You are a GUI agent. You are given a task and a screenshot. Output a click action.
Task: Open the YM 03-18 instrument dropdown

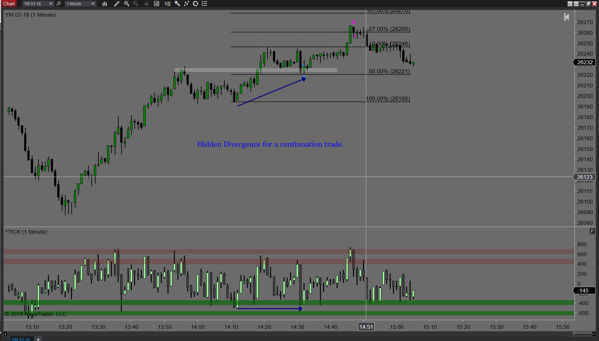coord(38,4)
